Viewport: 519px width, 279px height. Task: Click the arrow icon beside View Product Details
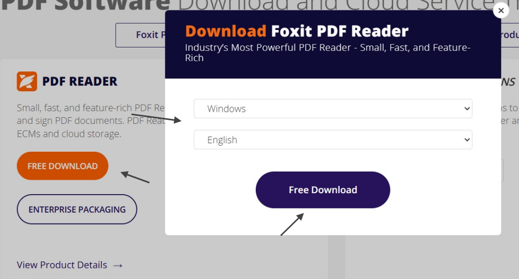pos(118,266)
